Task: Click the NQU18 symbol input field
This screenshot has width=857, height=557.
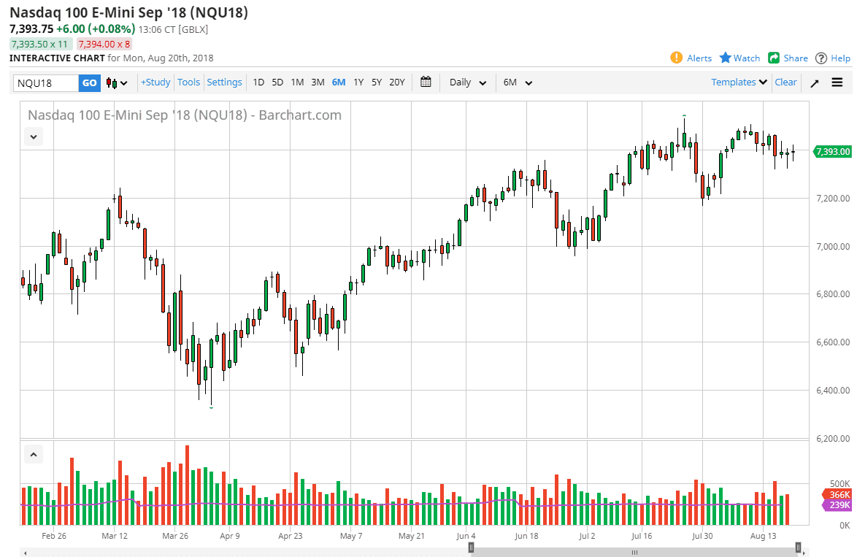Action: (46, 82)
